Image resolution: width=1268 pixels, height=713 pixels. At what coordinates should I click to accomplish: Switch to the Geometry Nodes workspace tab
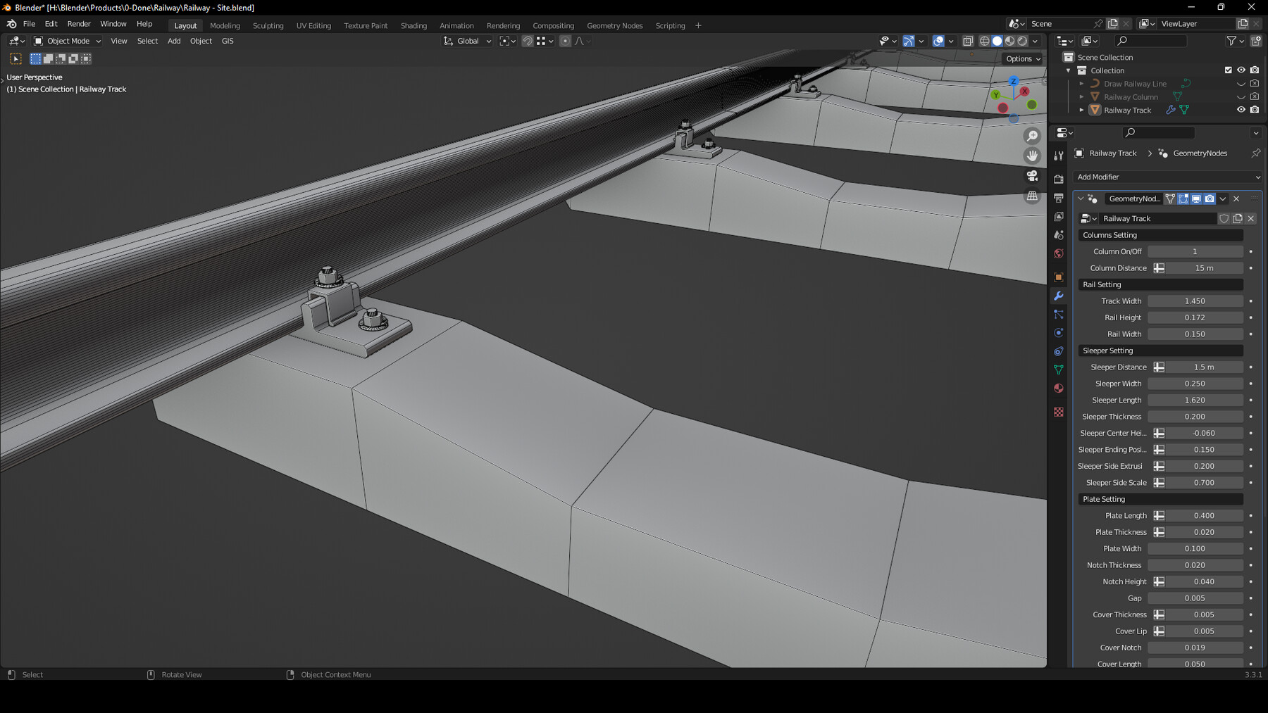[614, 25]
